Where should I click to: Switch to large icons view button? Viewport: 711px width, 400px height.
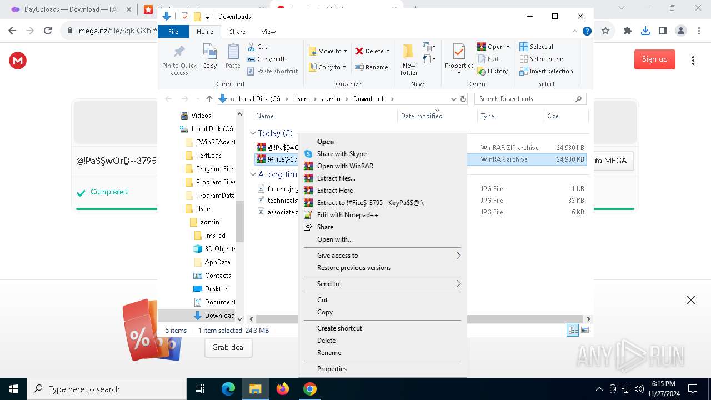[x=584, y=330]
